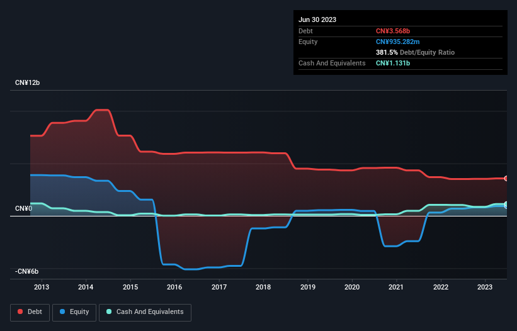Screen dimensions: 517x331
Task: Click the 2014 x-axis label
Action: [x=86, y=287]
